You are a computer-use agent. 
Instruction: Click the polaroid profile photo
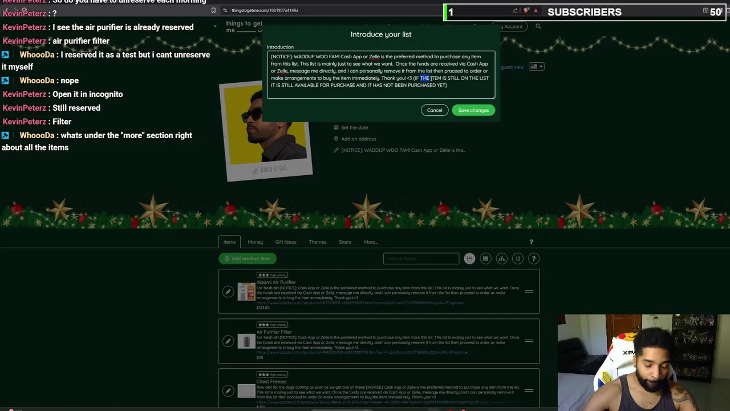[x=267, y=131]
